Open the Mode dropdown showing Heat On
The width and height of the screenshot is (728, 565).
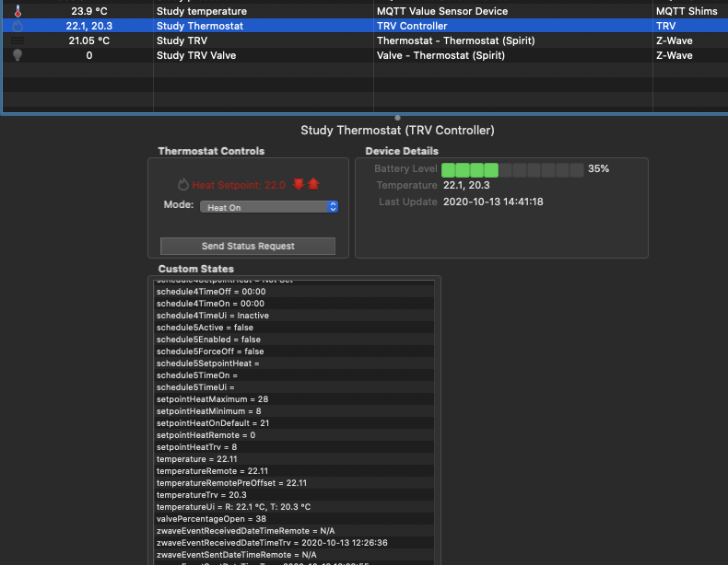[x=269, y=207]
